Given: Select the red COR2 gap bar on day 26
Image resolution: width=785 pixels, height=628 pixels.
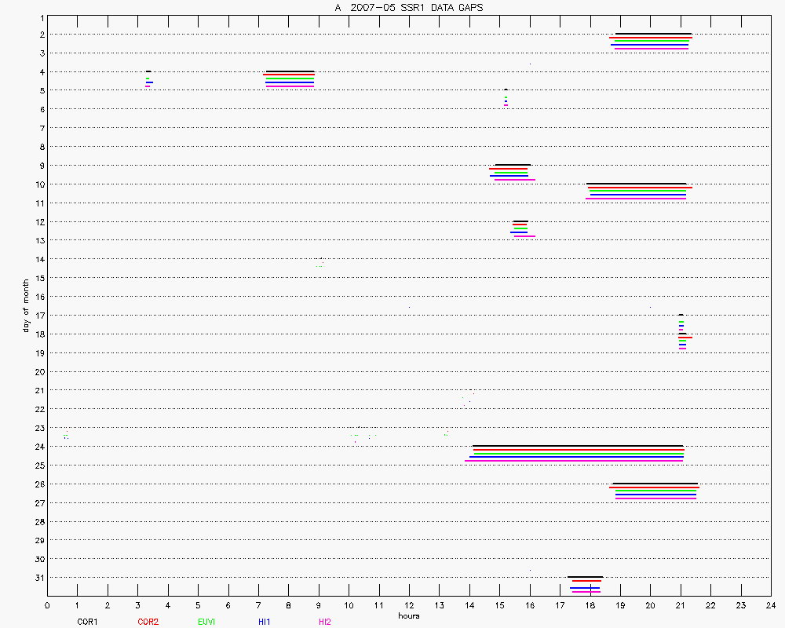Looking at the screenshot, I should pyautogui.click(x=654, y=487).
